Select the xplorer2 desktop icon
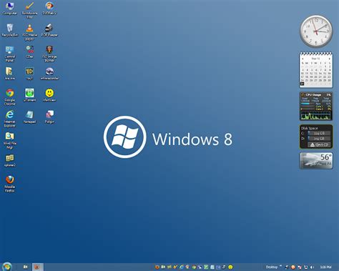Screen dimensions: 339x271 click(9, 160)
